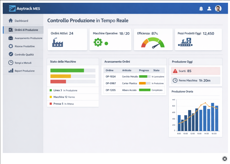Click the OP-1205 full progress bar
This screenshot has height=164, width=230.
(x=145, y=90)
